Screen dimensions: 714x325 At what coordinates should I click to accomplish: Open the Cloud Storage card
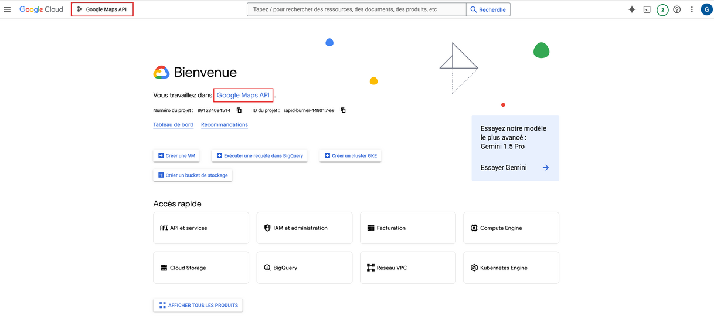[x=201, y=268]
